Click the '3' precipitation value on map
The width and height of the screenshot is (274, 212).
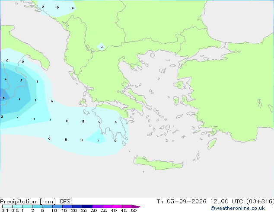point(21,80)
